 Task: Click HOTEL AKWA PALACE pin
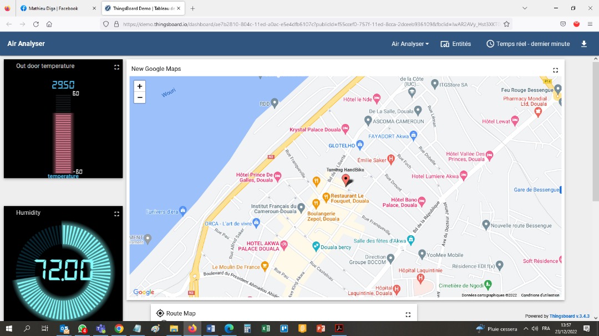tap(284, 245)
